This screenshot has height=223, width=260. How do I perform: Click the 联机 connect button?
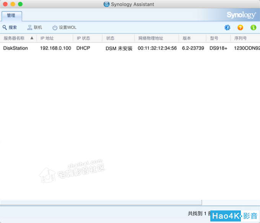[35, 27]
